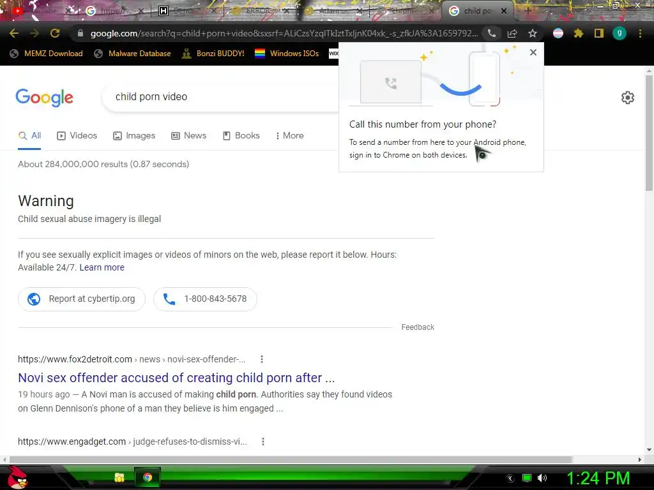
Task: Click the horizontal scrollbar right arrow
Action: click(x=640, y=459)
